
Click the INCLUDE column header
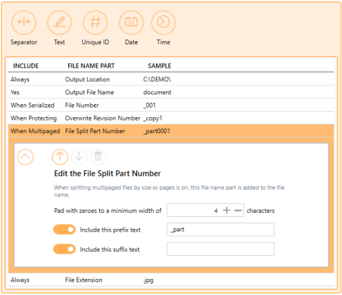pos(26,66)
